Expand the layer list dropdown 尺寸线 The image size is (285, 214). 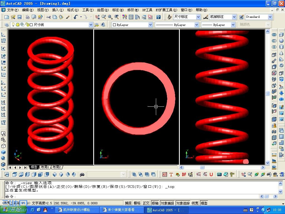point(91,25)
